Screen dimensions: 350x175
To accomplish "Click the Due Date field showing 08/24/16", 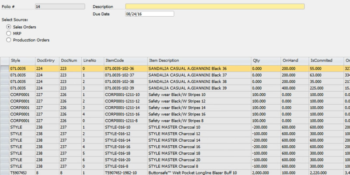I will click(149, 14).
